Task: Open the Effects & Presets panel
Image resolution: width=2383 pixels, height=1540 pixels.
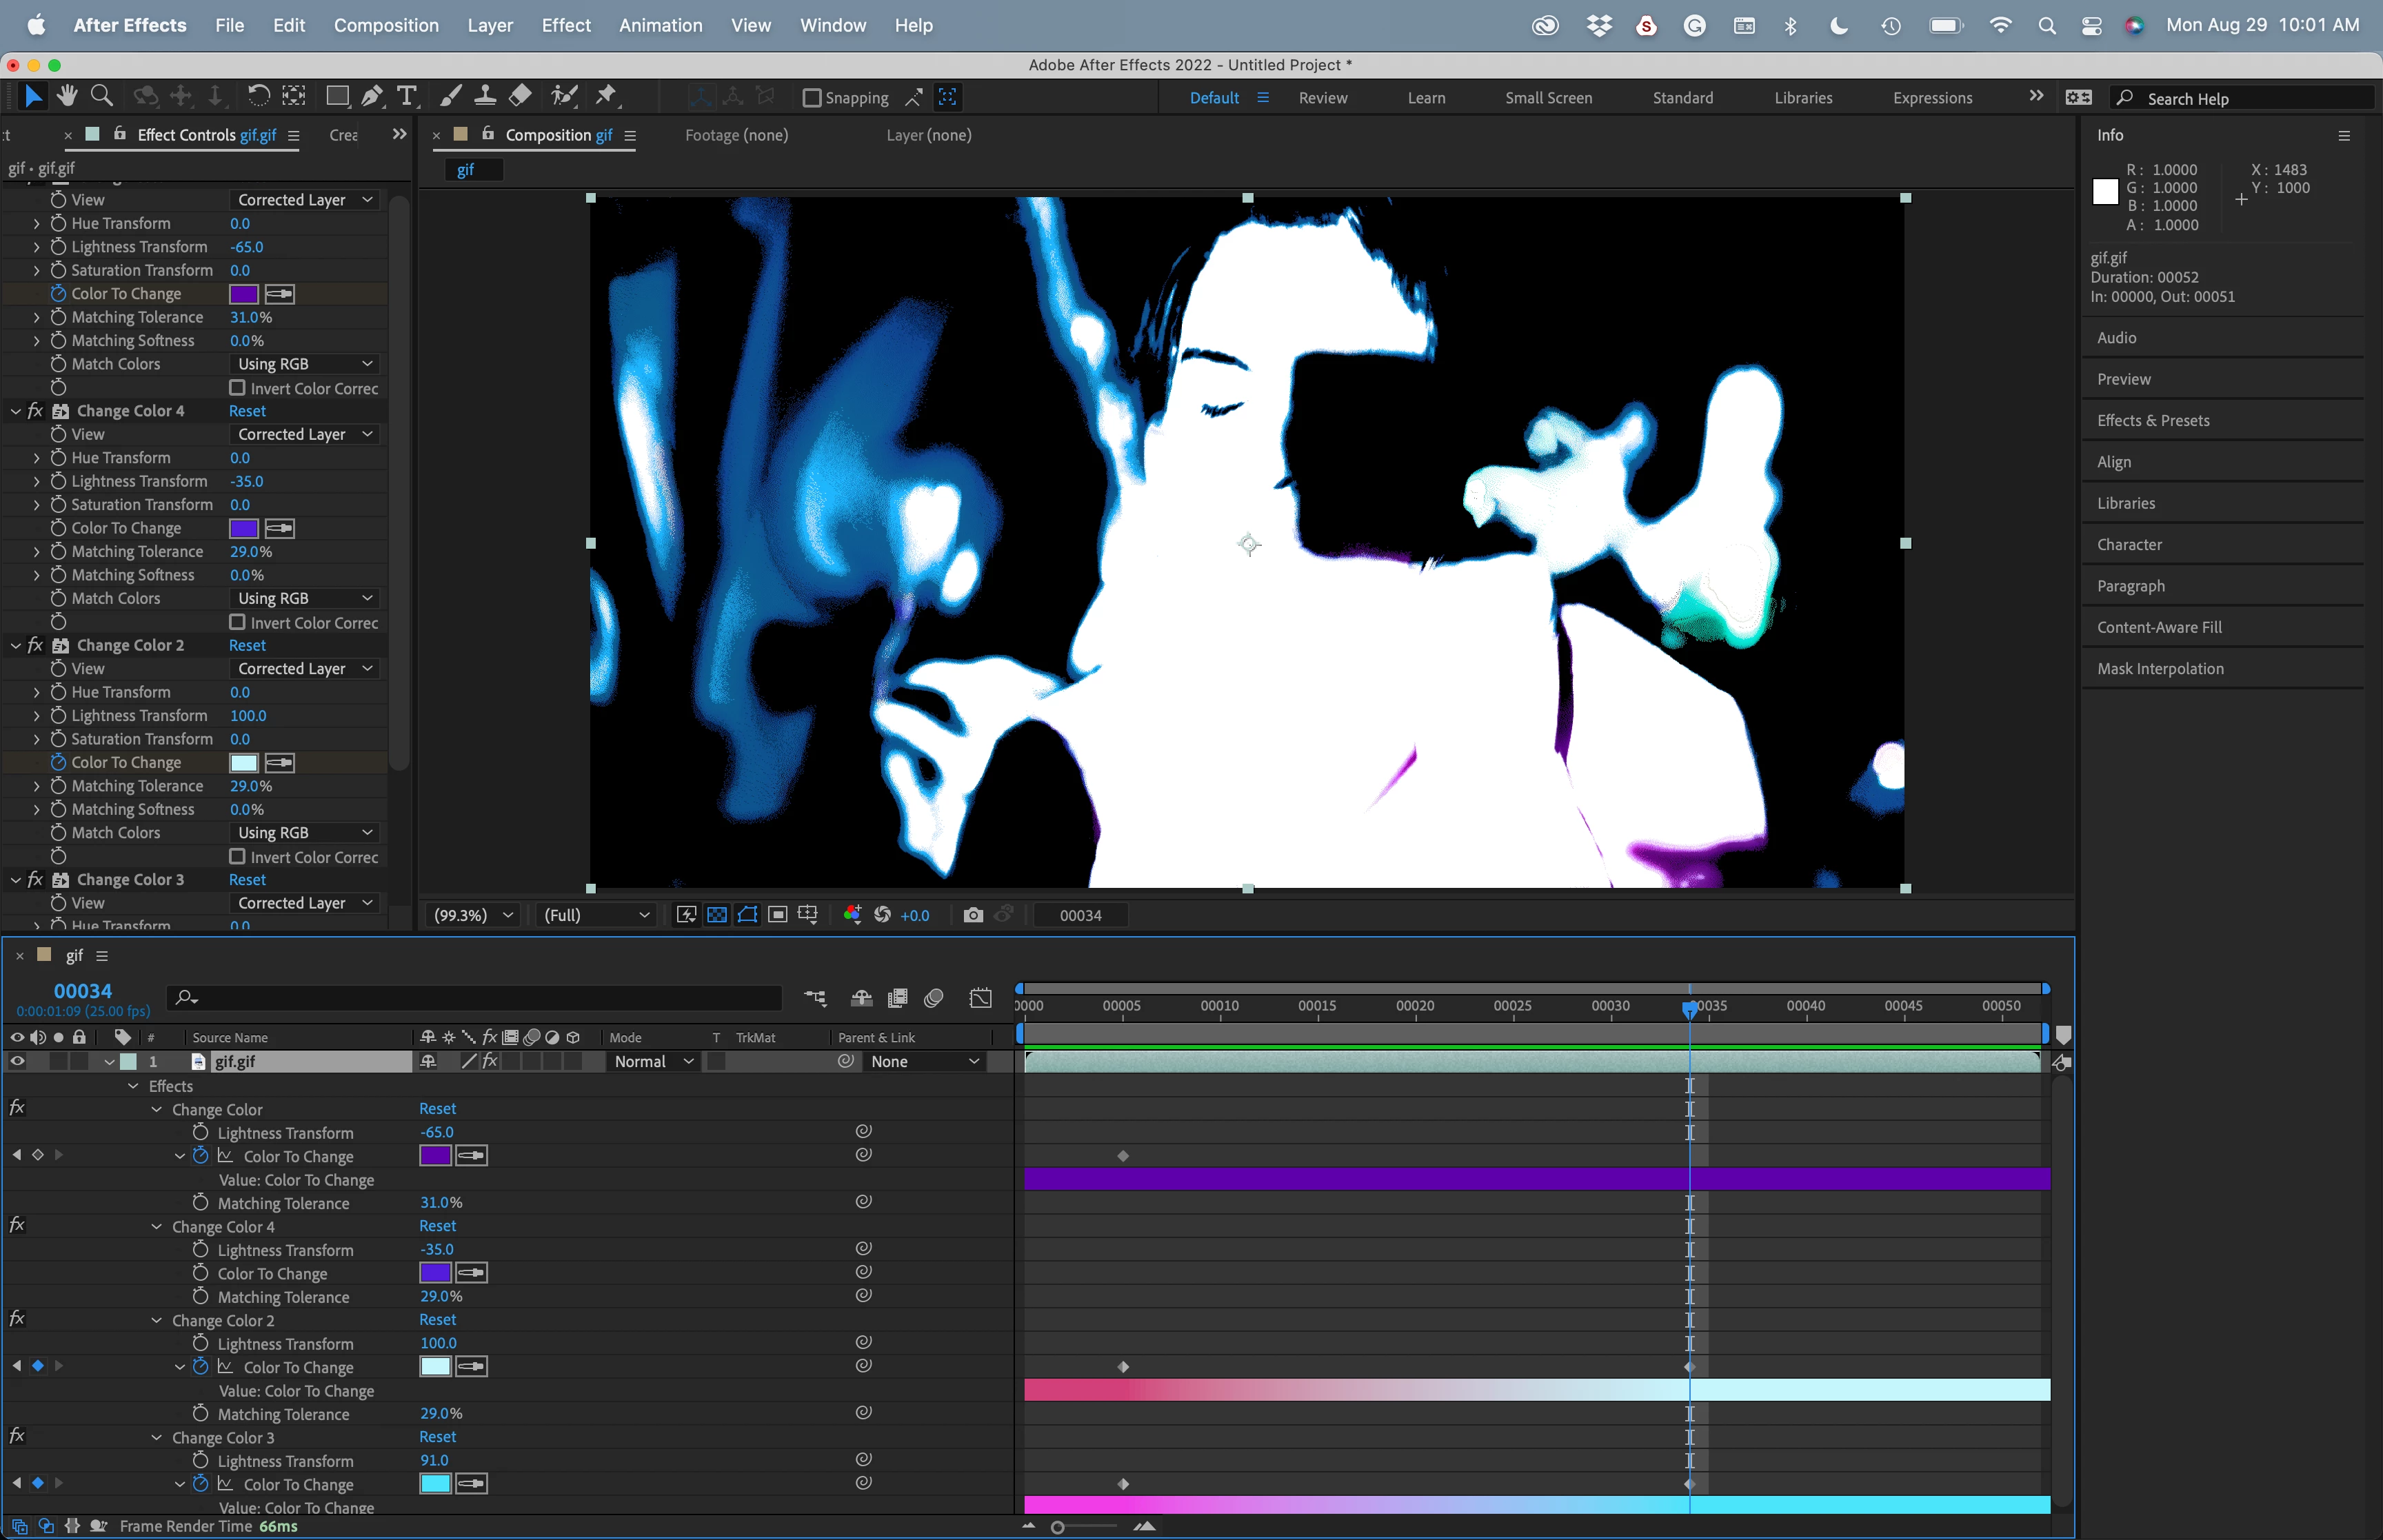Action: tap(2153, 420)
